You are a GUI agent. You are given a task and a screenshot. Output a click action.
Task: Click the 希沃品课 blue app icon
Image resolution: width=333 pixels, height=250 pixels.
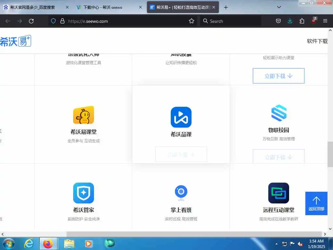tap(181, 117)
